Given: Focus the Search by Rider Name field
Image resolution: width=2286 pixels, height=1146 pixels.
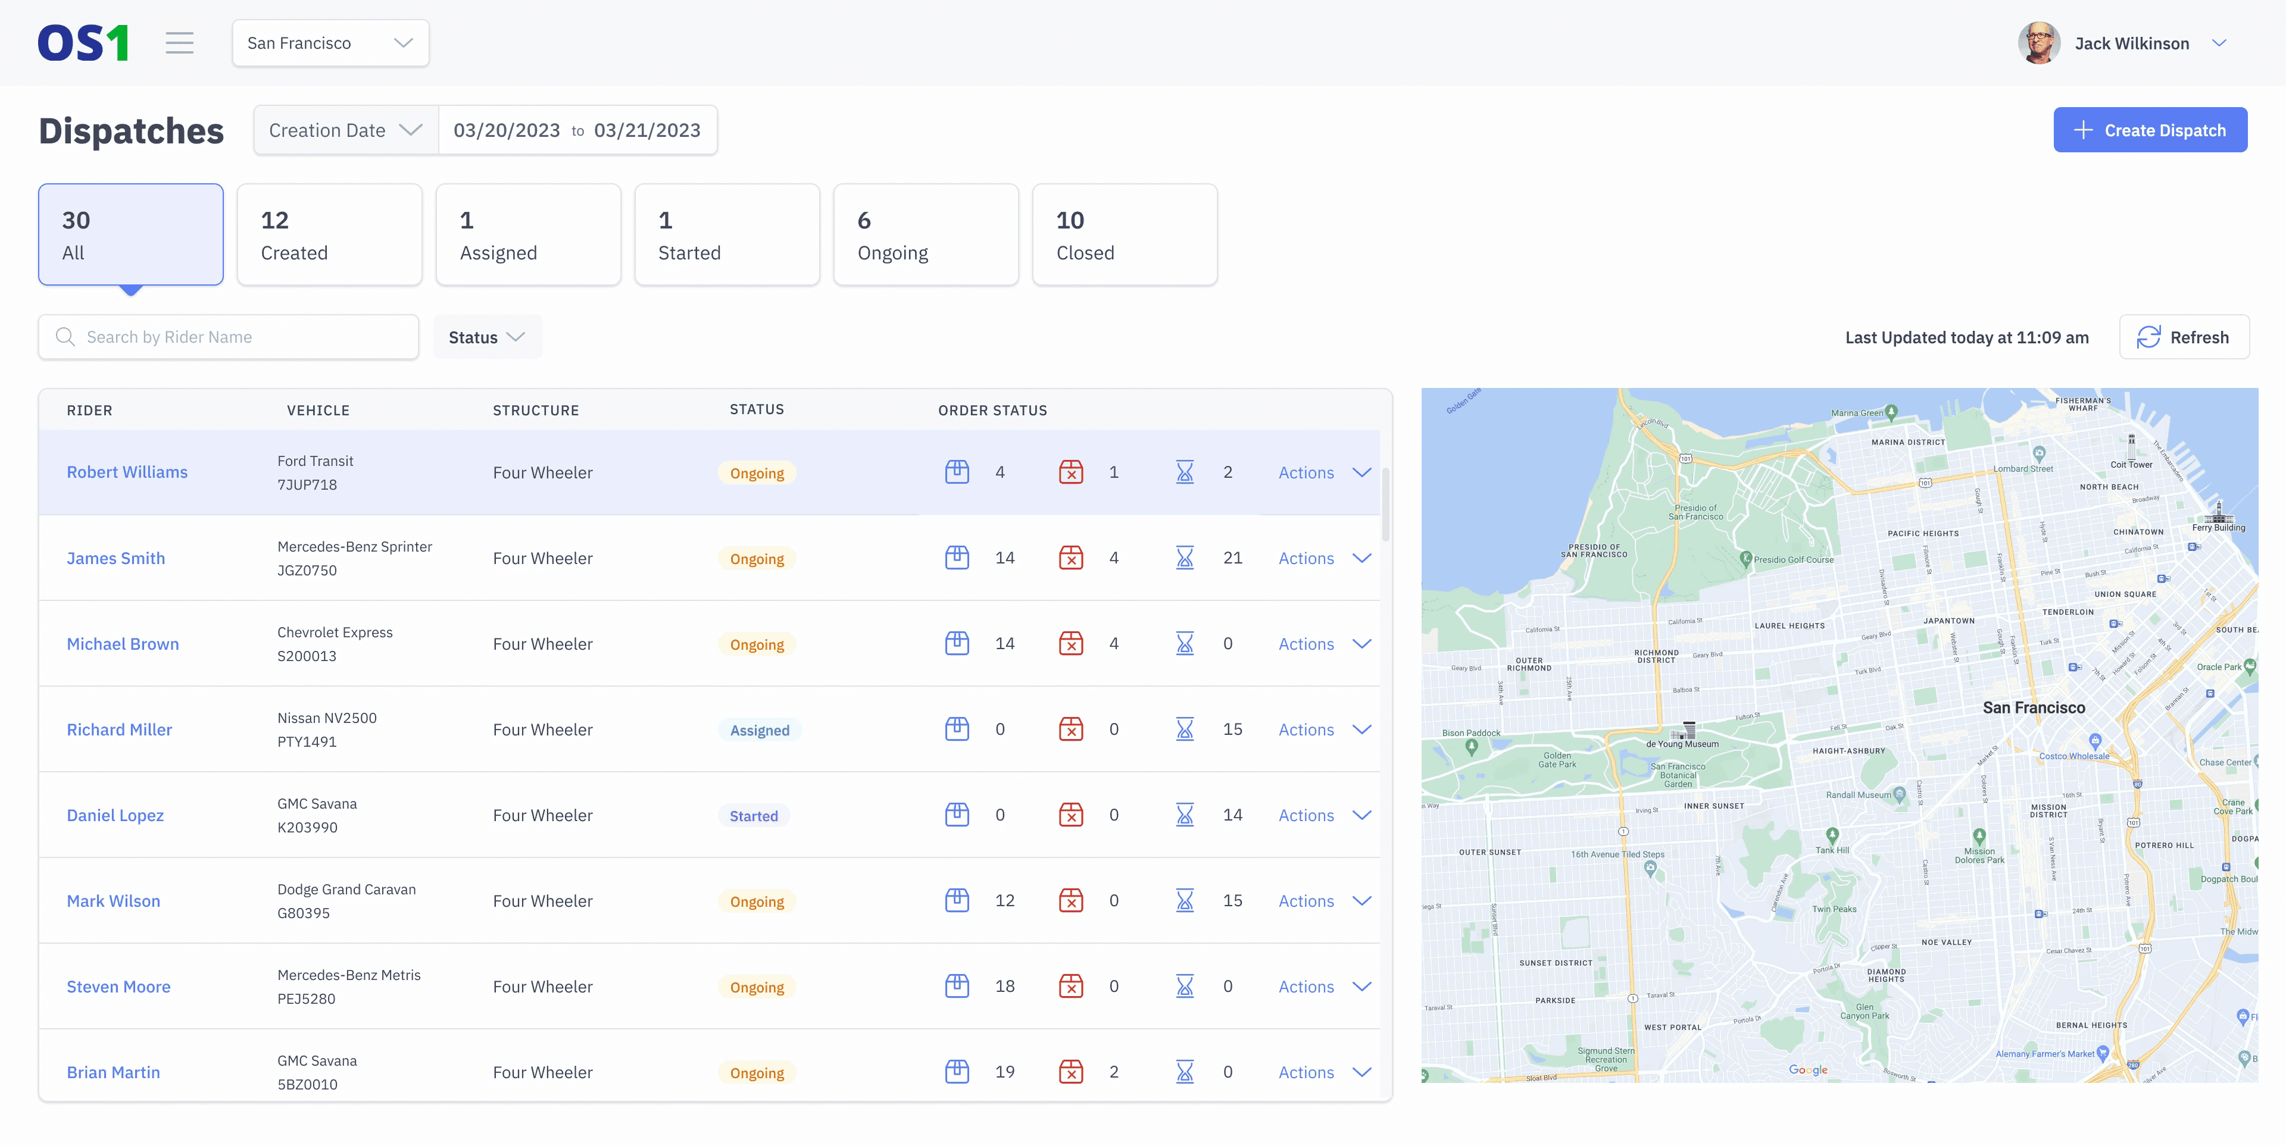Looking at the screenshot, I should (239, 337).
